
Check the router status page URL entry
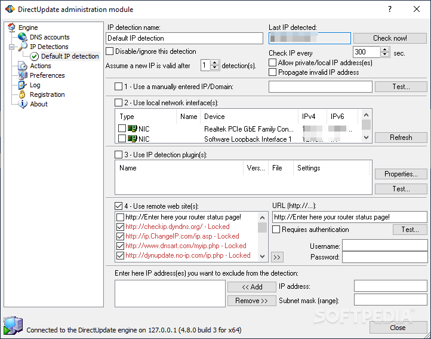pos(120,217)
